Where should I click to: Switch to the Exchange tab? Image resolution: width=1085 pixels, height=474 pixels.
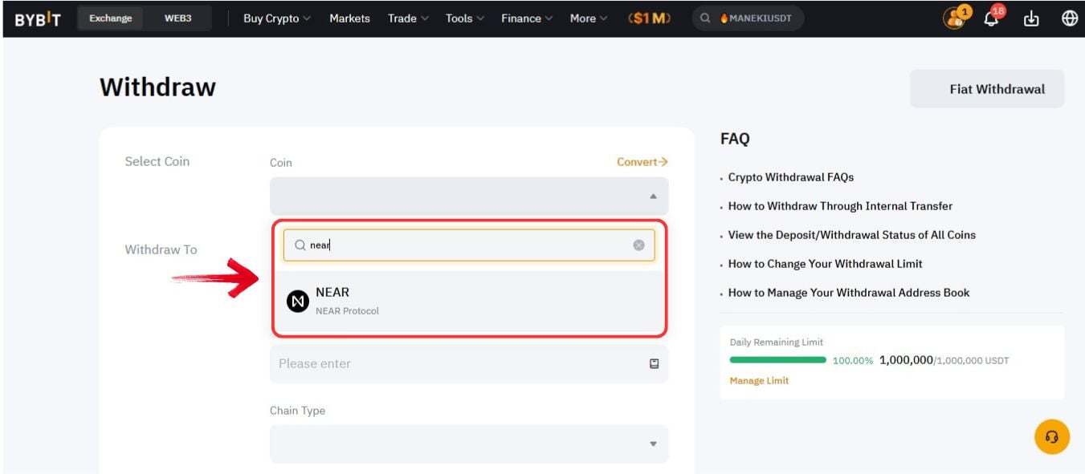(111, 18)
